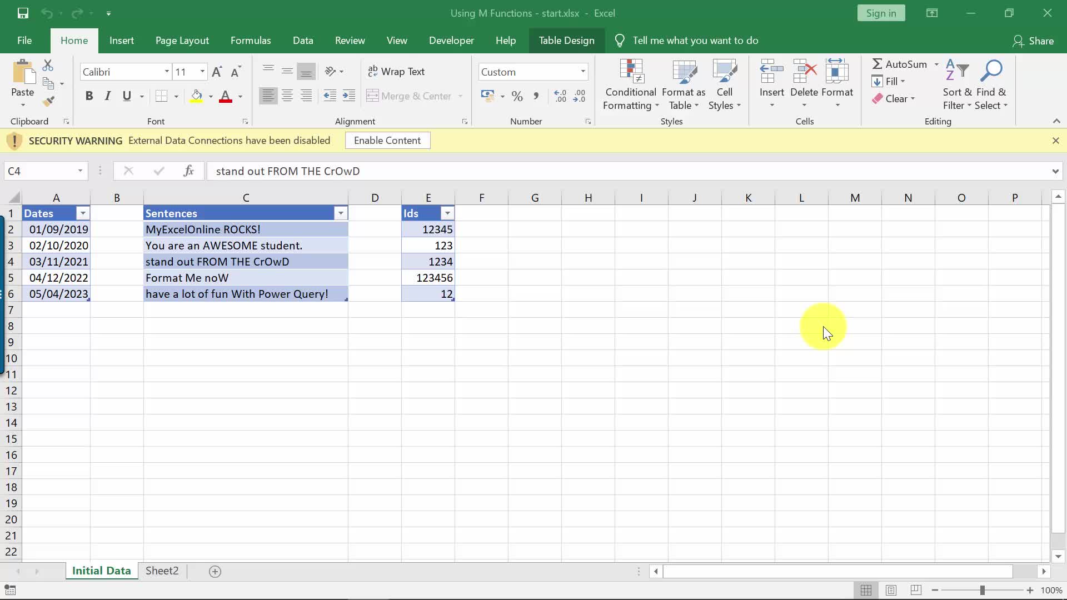The height and width of the screenshot is (600, 1067).
Task: Click the Percent Style icon
Action: (x=517, y=96)
